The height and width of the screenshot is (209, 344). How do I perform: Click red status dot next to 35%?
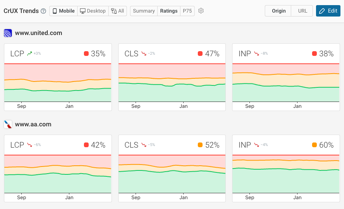pyautogui.click(x=86, y=54)
